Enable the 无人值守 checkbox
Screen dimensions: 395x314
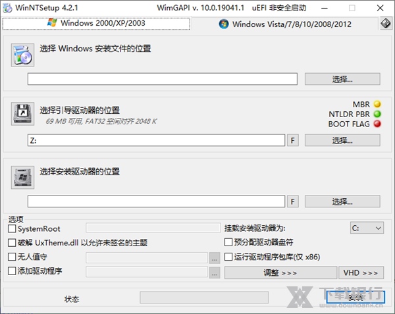tap(12, 257)
